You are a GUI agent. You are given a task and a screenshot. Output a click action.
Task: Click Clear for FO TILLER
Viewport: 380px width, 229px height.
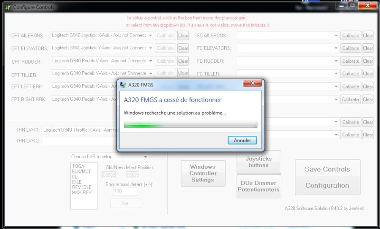368,74
